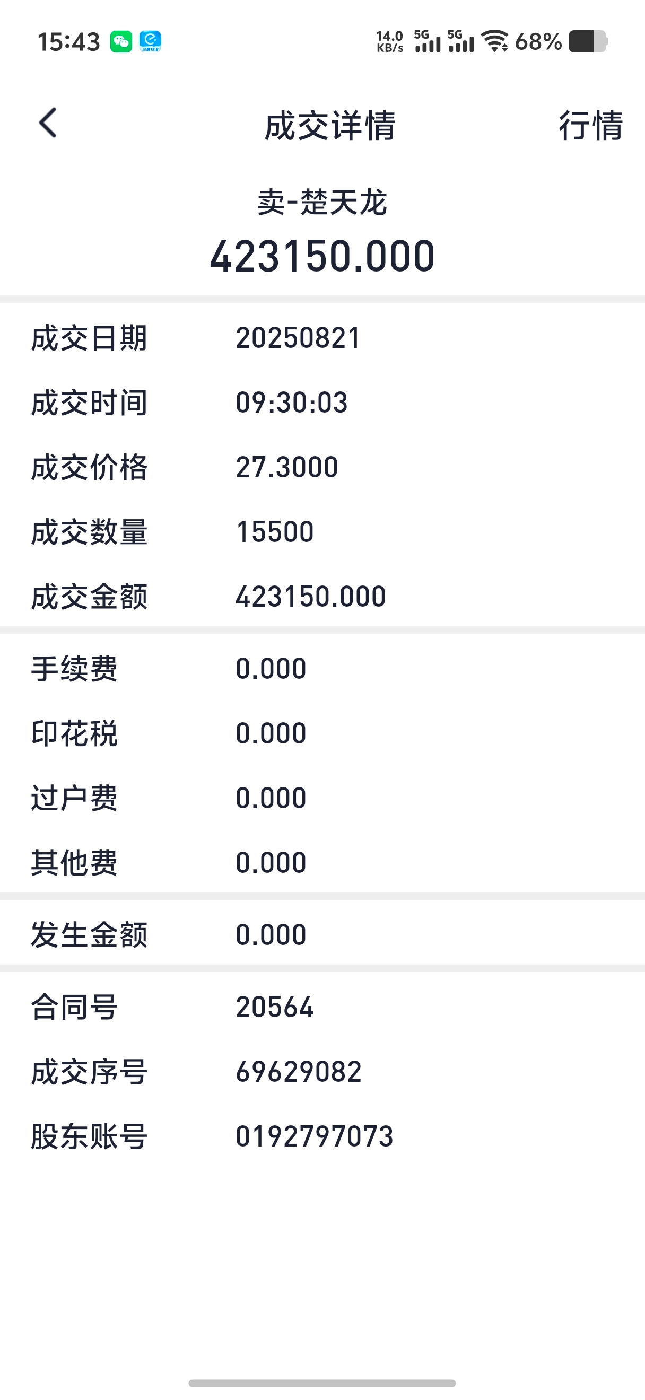
Task: Tap the blue app notification icon
Action: pyautogui.click(x=151, y=41)
